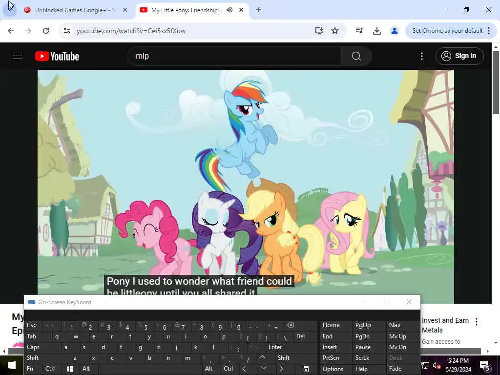Click the right arrow key on keyboard

(281, 369)
